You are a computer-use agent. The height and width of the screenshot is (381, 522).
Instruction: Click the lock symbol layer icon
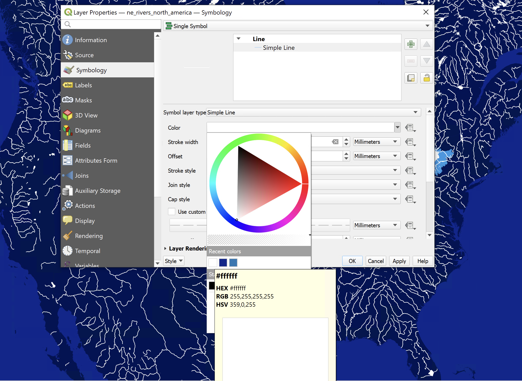click(x=426, y=78)
